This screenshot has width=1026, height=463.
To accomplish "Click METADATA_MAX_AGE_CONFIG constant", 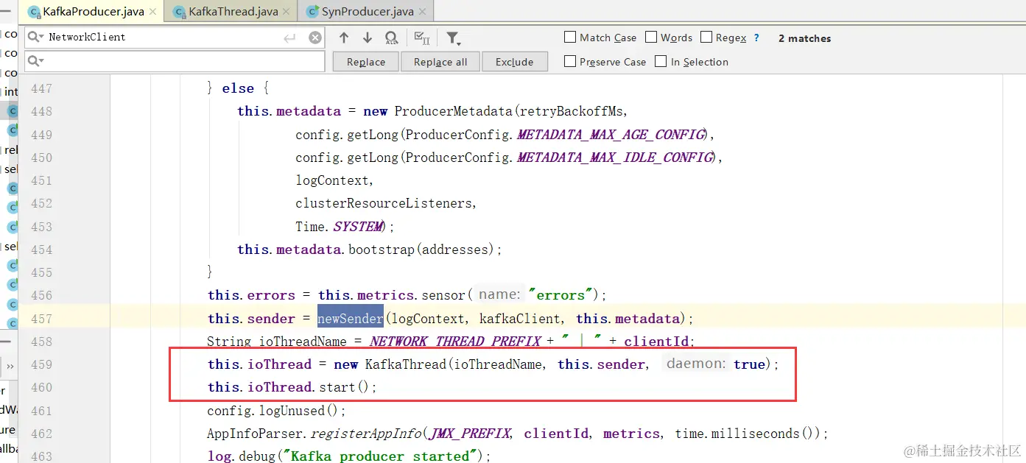I will [611, 135].
